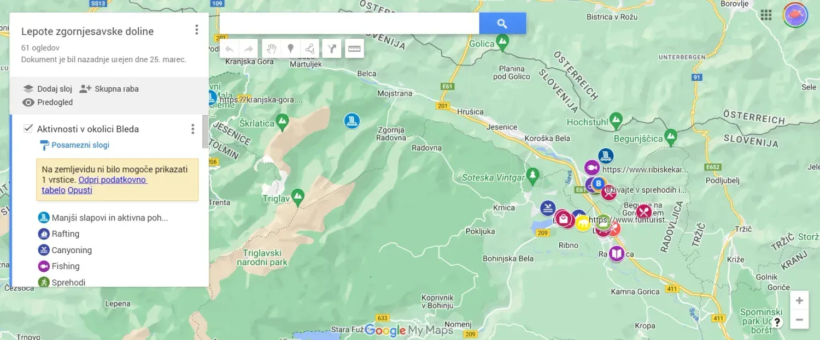Click the purple fish marker

point(591,167)
